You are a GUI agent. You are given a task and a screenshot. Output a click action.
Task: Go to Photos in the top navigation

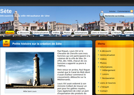click(67, 33)
